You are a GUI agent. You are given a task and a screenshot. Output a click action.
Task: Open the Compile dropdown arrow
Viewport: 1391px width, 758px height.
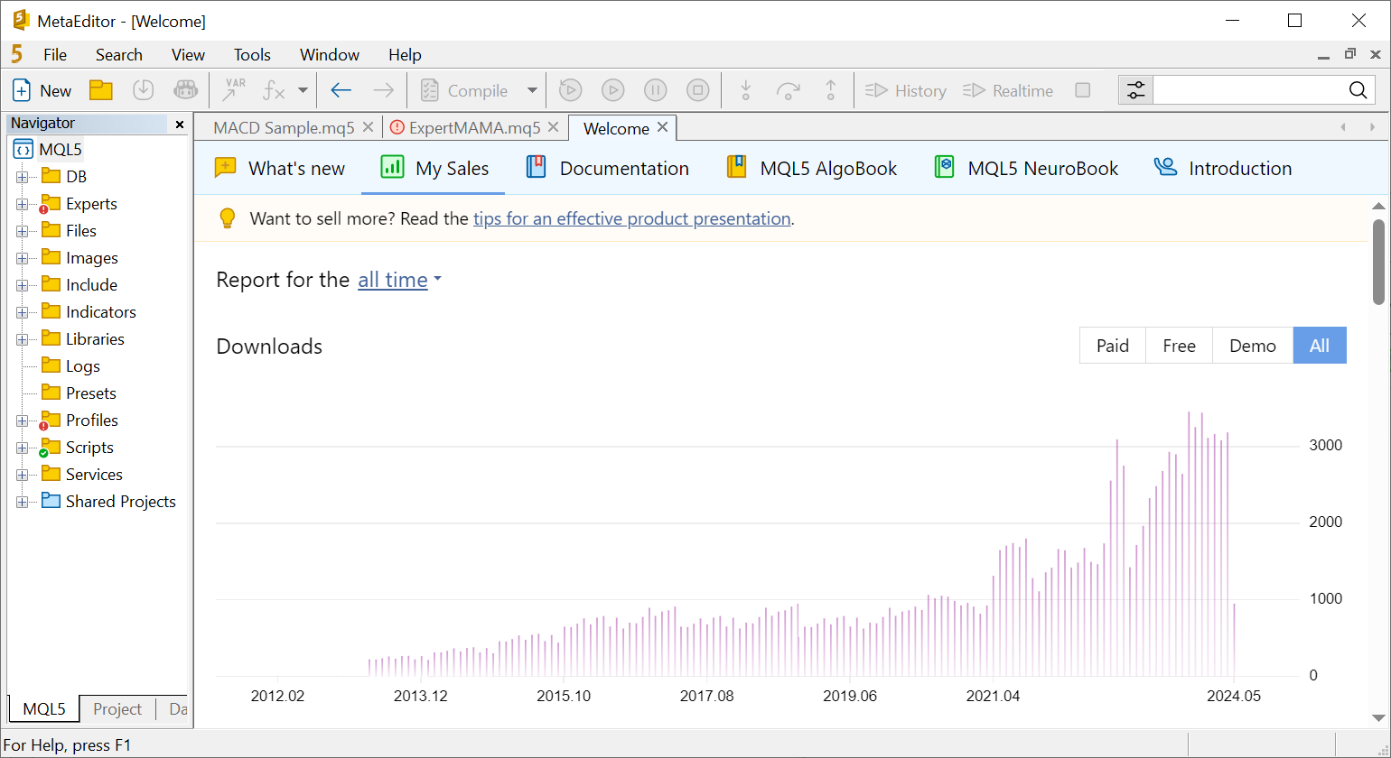533,90
